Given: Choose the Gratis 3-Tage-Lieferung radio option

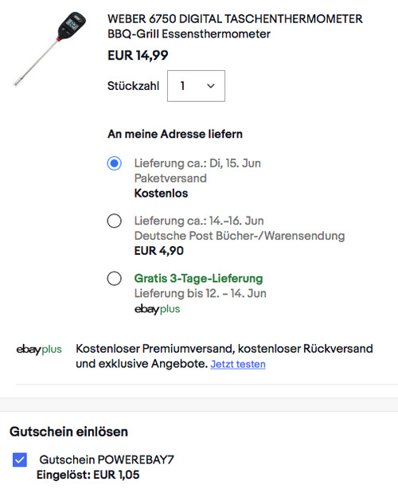Looking at the screenshot, I should coord(115,278).
